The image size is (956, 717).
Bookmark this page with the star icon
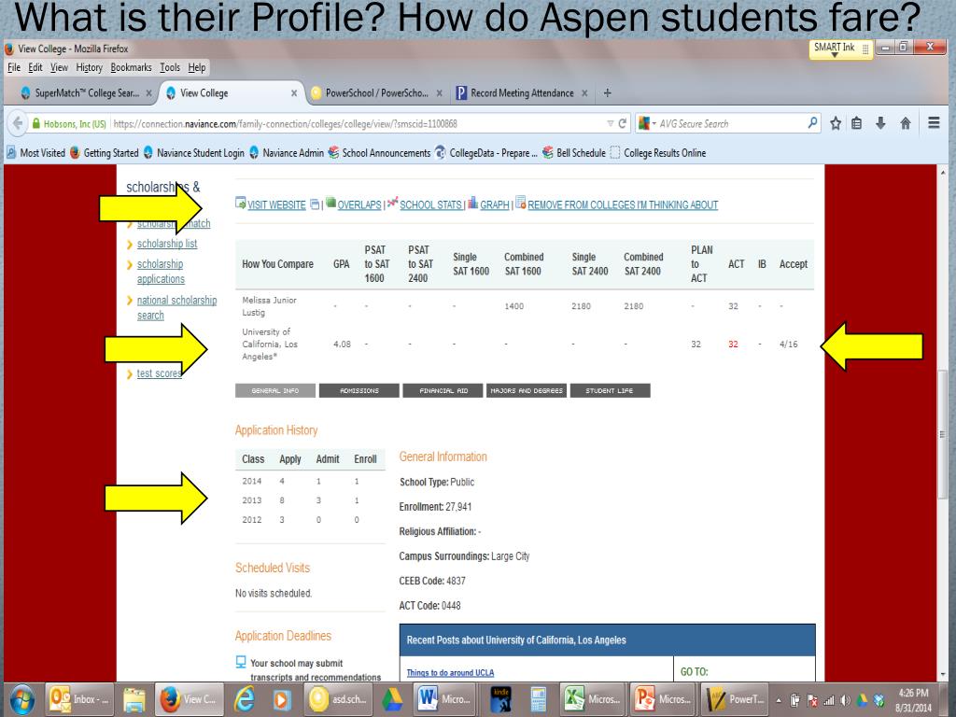836,123
